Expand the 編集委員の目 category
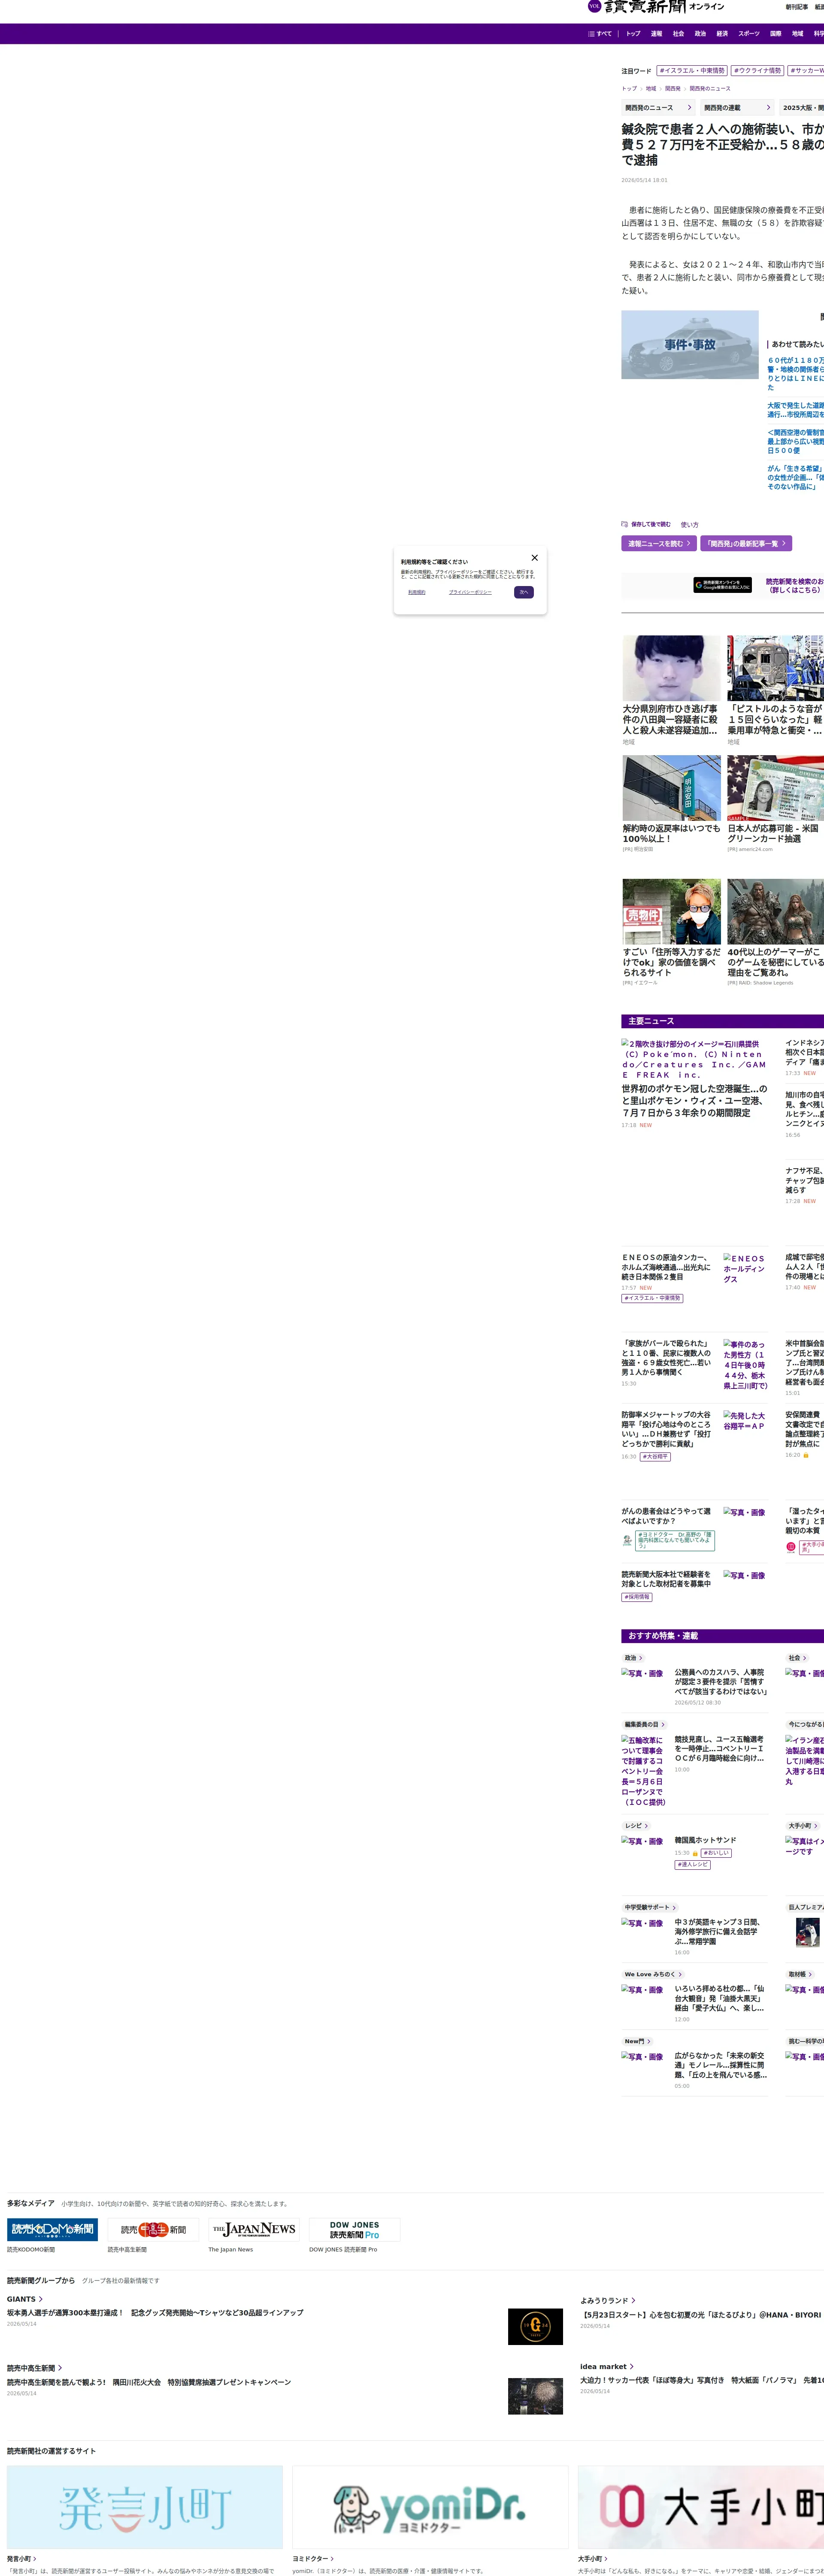 [644, 1724]
